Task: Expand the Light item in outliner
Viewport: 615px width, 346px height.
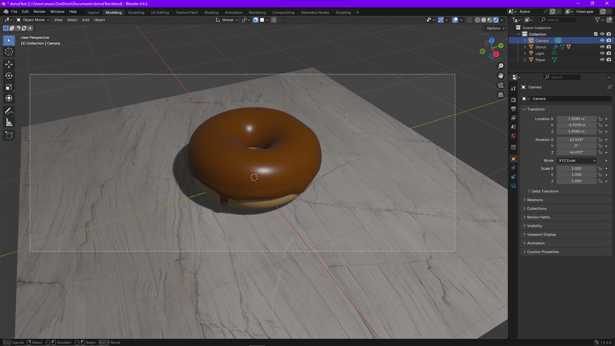Action: click(x=525, y=53)
